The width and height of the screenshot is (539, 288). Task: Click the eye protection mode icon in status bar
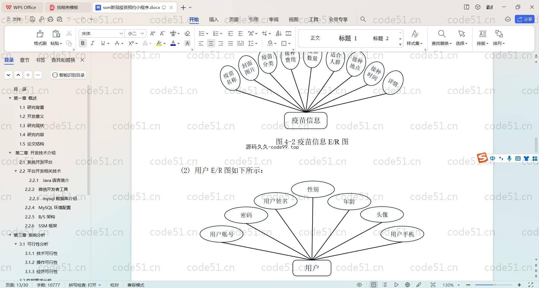[359, 285]
